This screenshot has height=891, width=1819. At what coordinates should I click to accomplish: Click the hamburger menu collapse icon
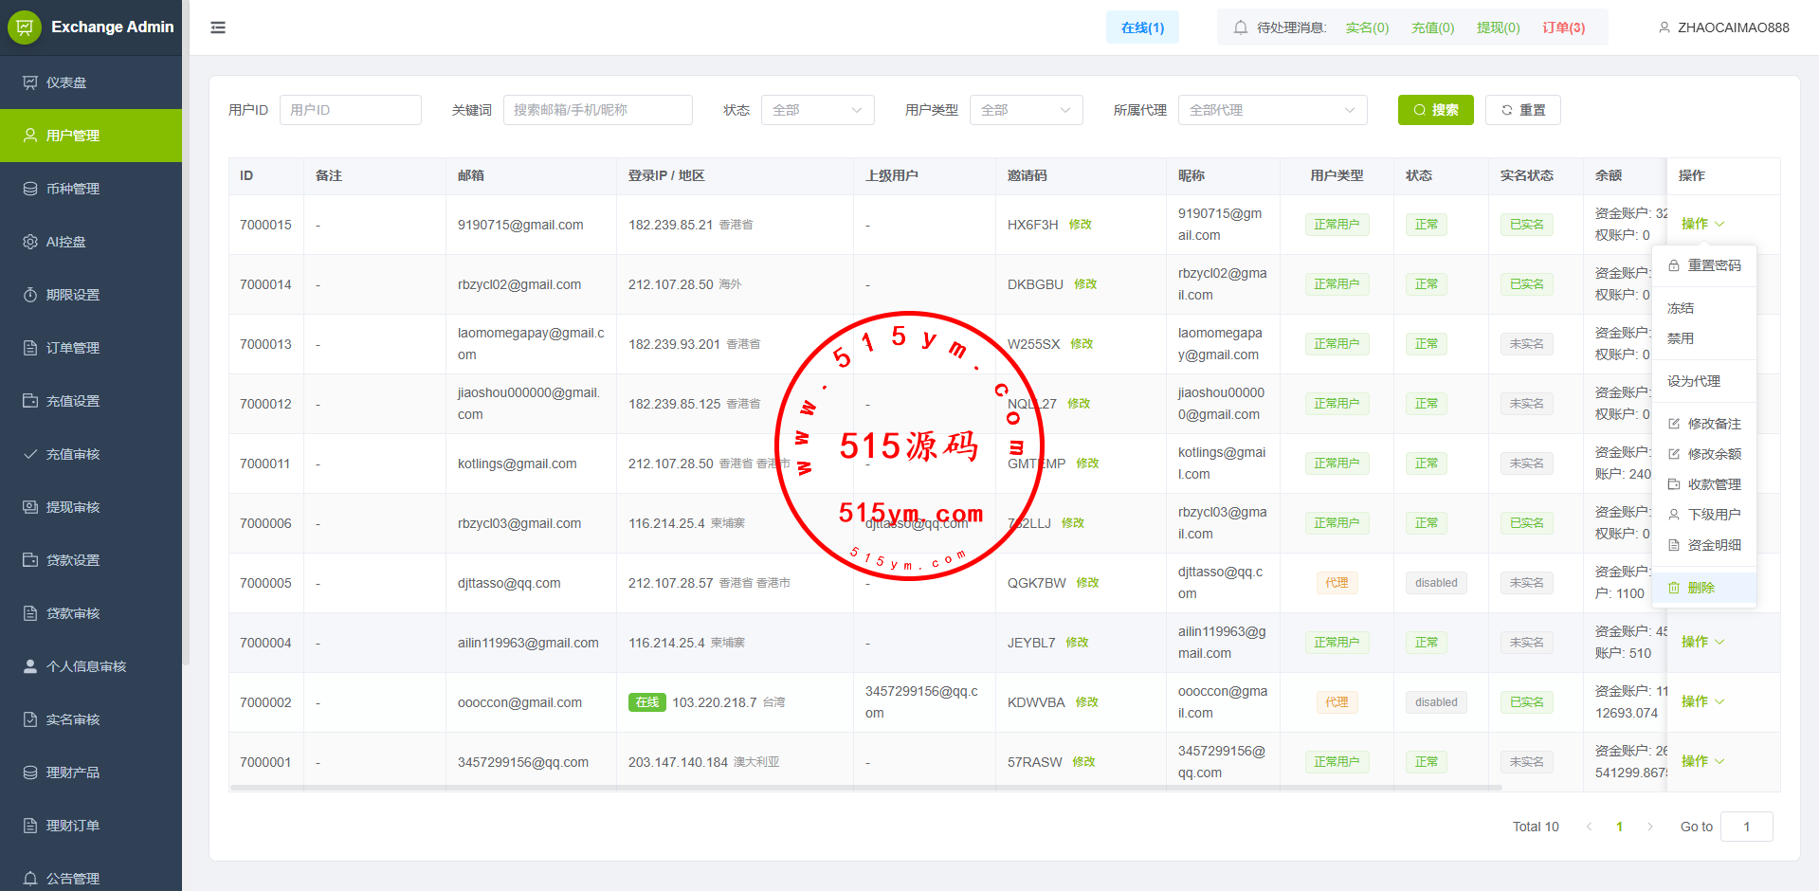218,27
